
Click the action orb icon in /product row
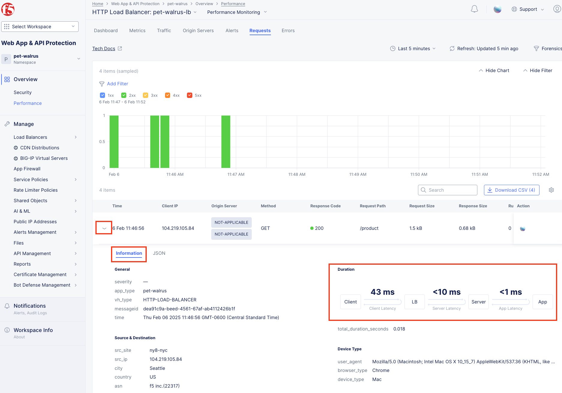click(x=522, y=229)
